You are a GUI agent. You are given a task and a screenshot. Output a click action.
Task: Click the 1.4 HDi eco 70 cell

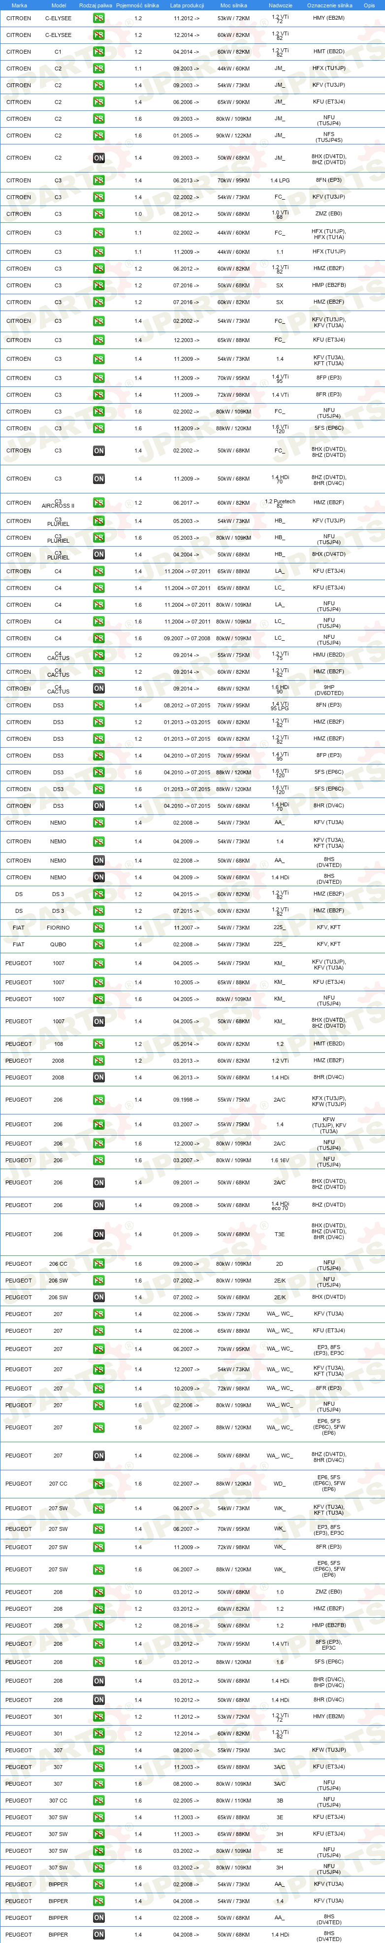280,1205
